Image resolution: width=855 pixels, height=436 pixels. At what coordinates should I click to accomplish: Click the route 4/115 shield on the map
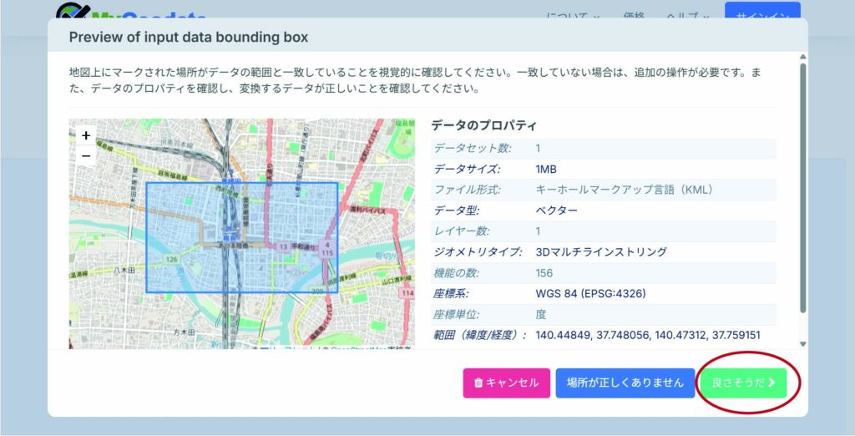326,248
